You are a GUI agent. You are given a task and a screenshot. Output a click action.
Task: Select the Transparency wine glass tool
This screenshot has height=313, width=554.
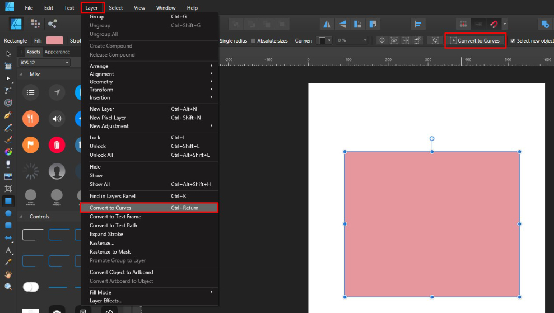[x=8, y=164]
